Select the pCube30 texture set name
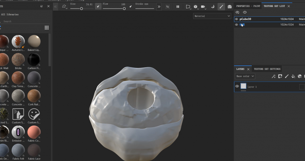 (245, 19)
